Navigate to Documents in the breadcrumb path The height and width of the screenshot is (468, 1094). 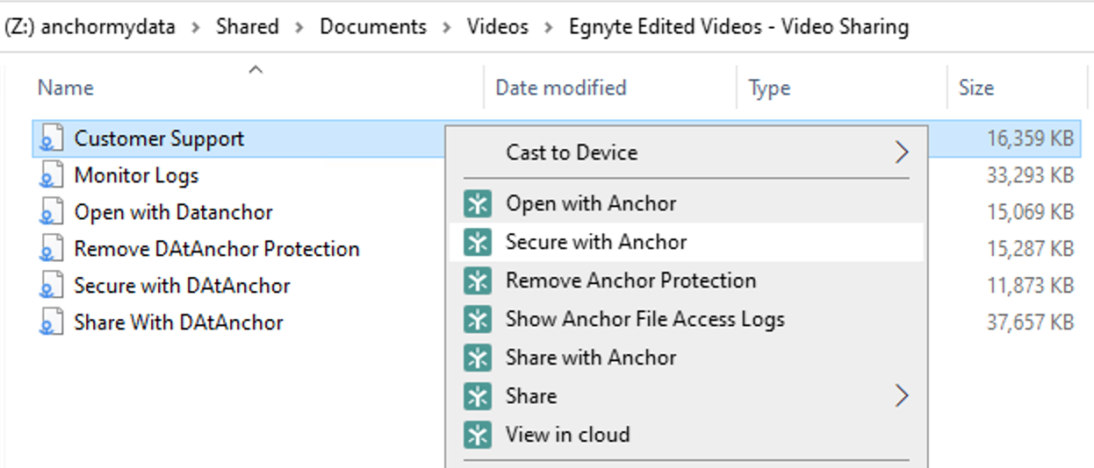click(x=372, y=27)
